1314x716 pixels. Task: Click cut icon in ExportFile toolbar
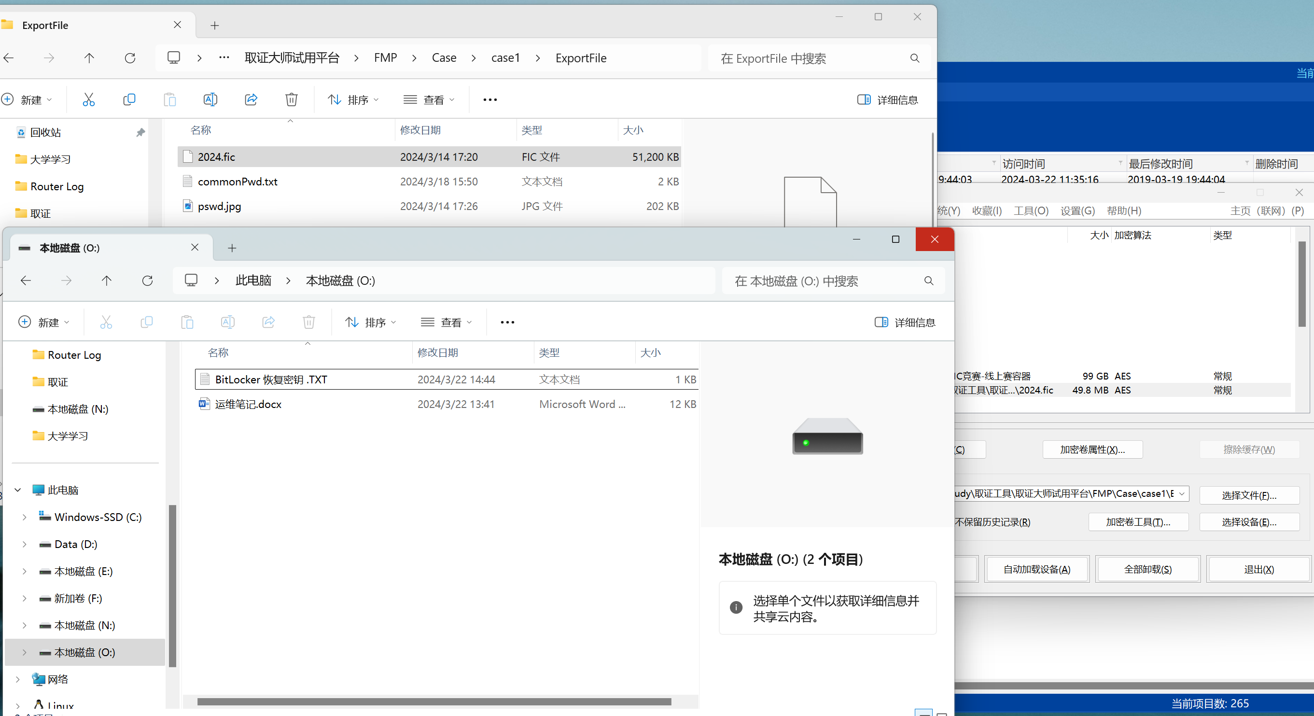point(89,99)
